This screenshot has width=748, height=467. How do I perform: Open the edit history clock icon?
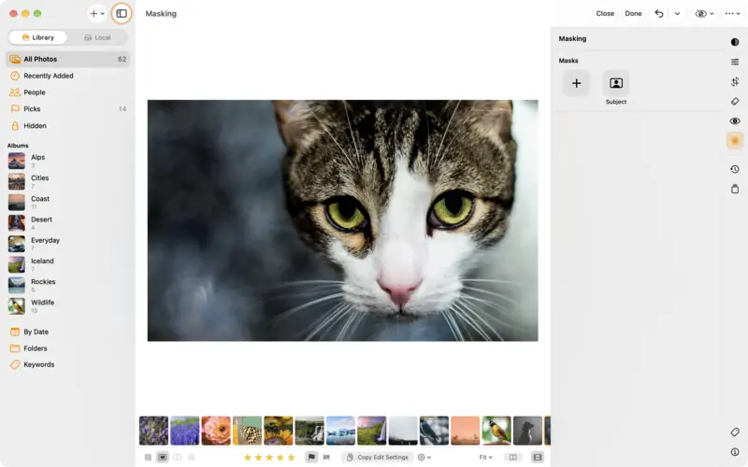(735, 169)
